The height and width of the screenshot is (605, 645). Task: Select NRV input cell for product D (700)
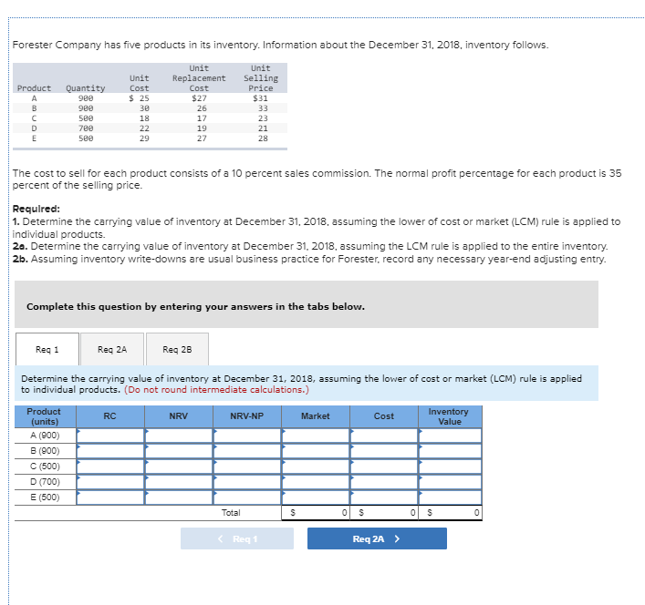click(179, 482)
